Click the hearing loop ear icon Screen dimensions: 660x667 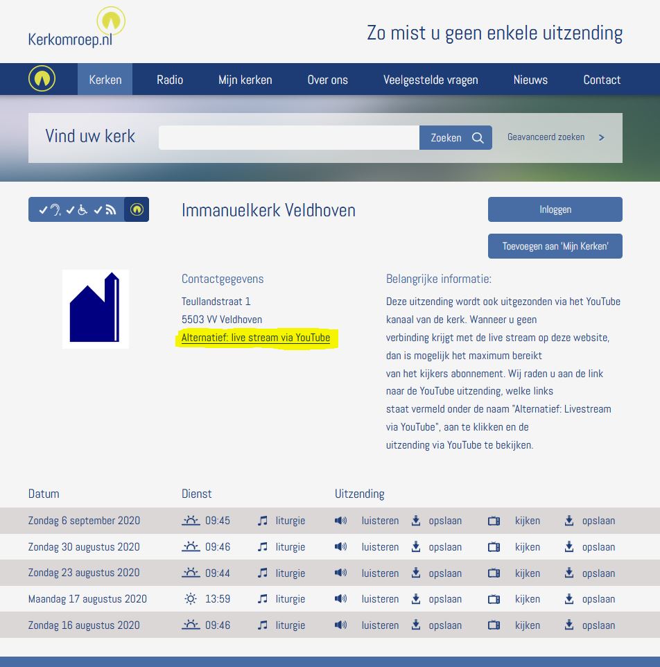tap(55, 209)
